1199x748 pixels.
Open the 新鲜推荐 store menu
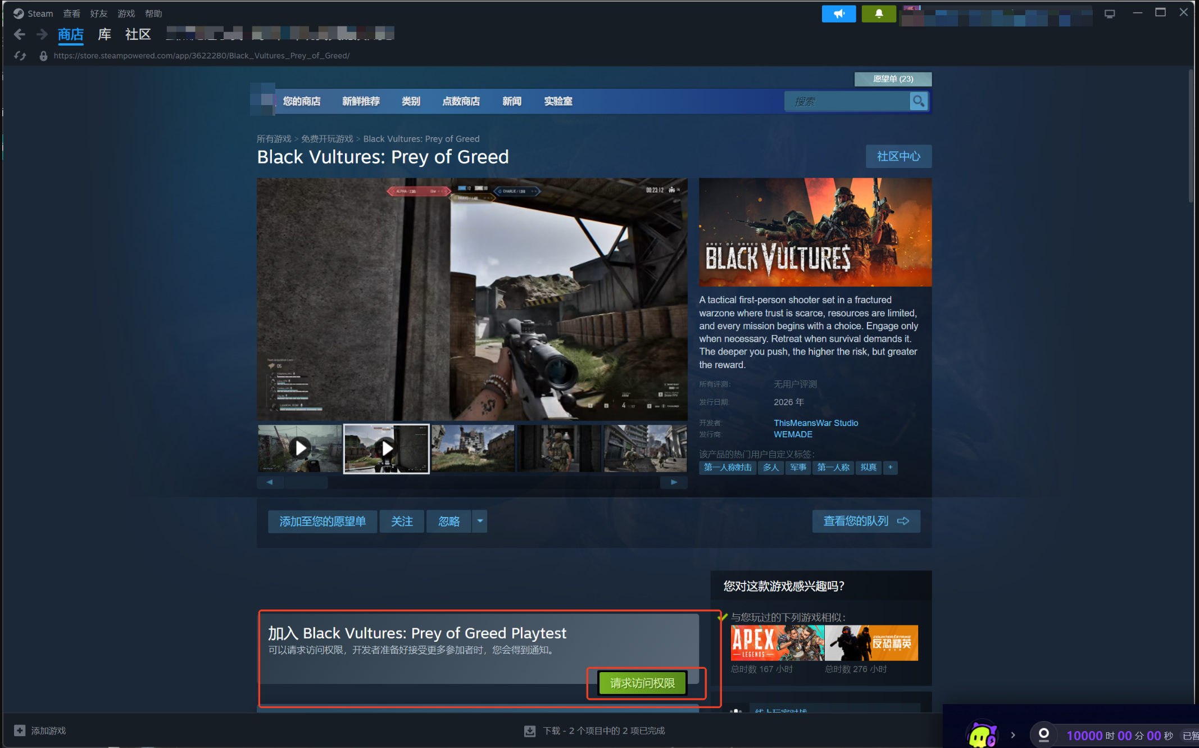pos(361,101)
